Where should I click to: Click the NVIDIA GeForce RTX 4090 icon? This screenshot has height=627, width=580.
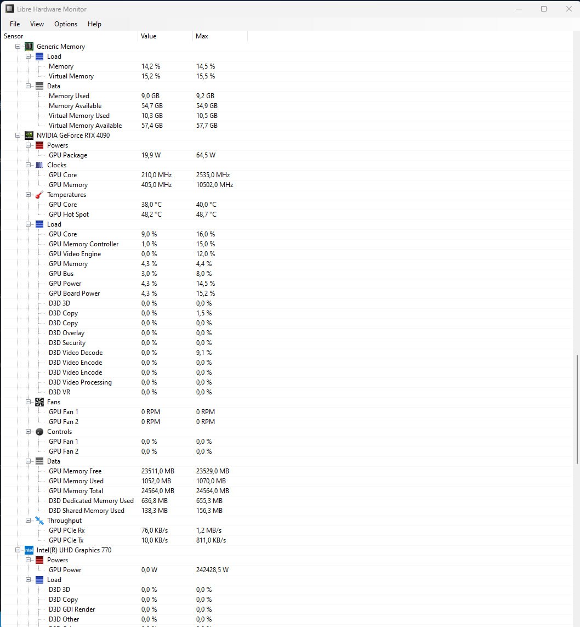pyautogui.click(x=29, y=135)
